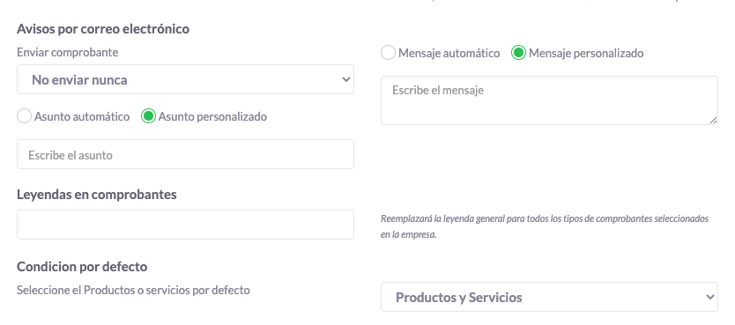Click the message textarea resize grip
The height and width of the screenshot is (325, 735).
coord(713,121)
